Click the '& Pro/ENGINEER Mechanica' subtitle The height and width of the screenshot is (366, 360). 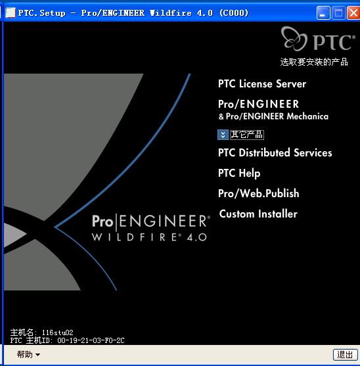click(x=273, y=116)
